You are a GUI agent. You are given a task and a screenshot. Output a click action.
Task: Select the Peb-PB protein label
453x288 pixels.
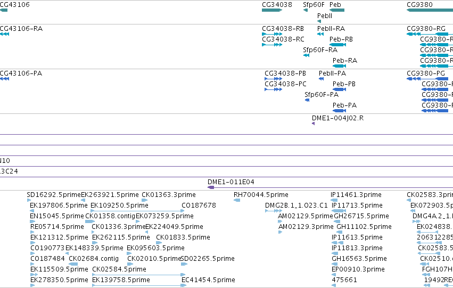pyautogui.click(x=344, y=84)
